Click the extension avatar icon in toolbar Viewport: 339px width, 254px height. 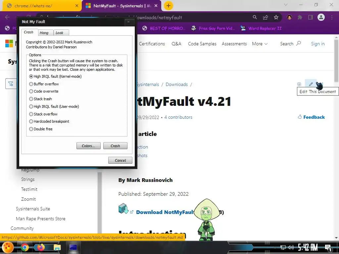click(289, 17)
